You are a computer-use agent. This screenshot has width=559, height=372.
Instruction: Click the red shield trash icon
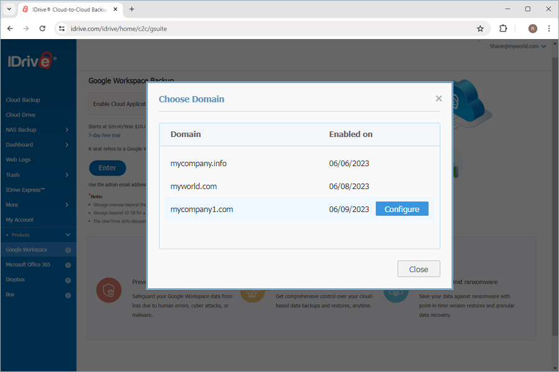(x=109, y=290)
